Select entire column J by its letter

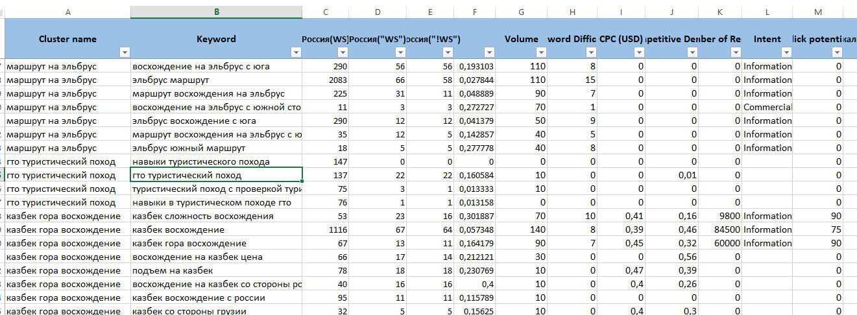672,12
